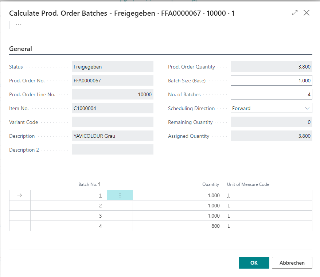Click quantity cell of batch 3
Screen dimensions: 320x277
[179, 216]
